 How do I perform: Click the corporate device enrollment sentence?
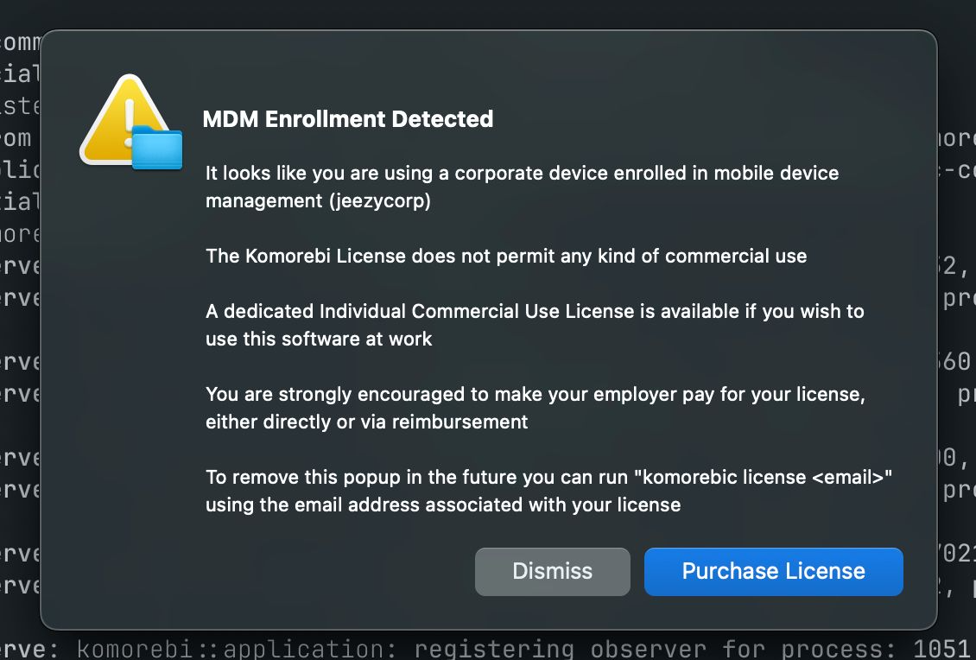(x=522, y=173)
